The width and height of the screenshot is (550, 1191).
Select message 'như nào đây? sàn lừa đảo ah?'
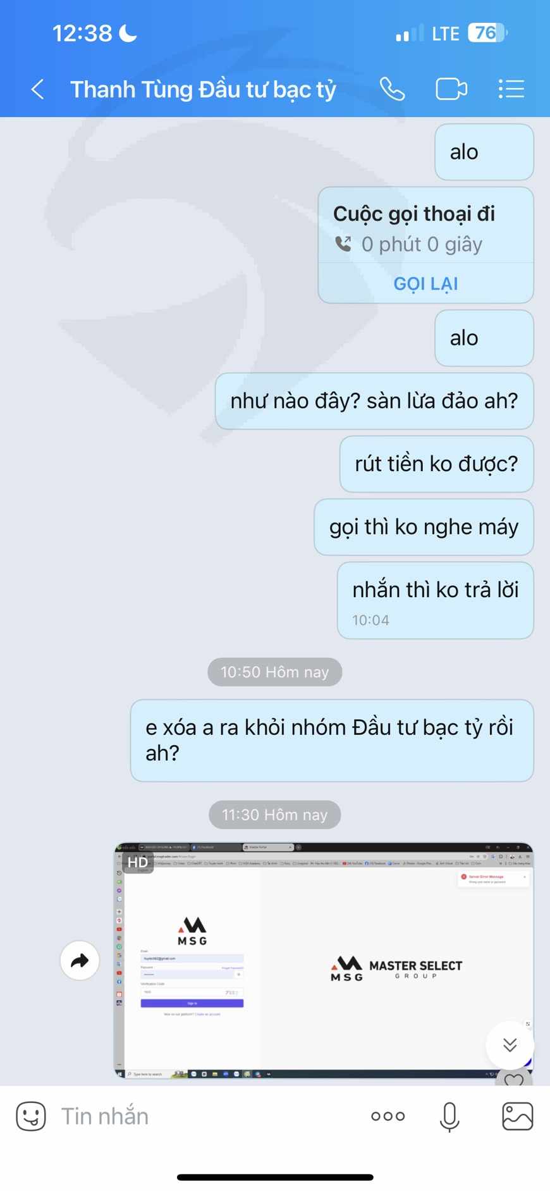[374, 401]
